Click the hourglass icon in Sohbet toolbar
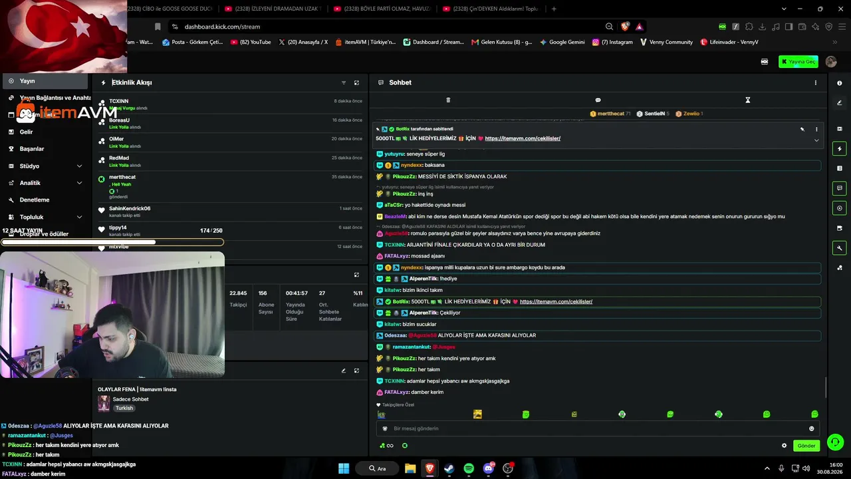851x479 pixels. point(747,100)
